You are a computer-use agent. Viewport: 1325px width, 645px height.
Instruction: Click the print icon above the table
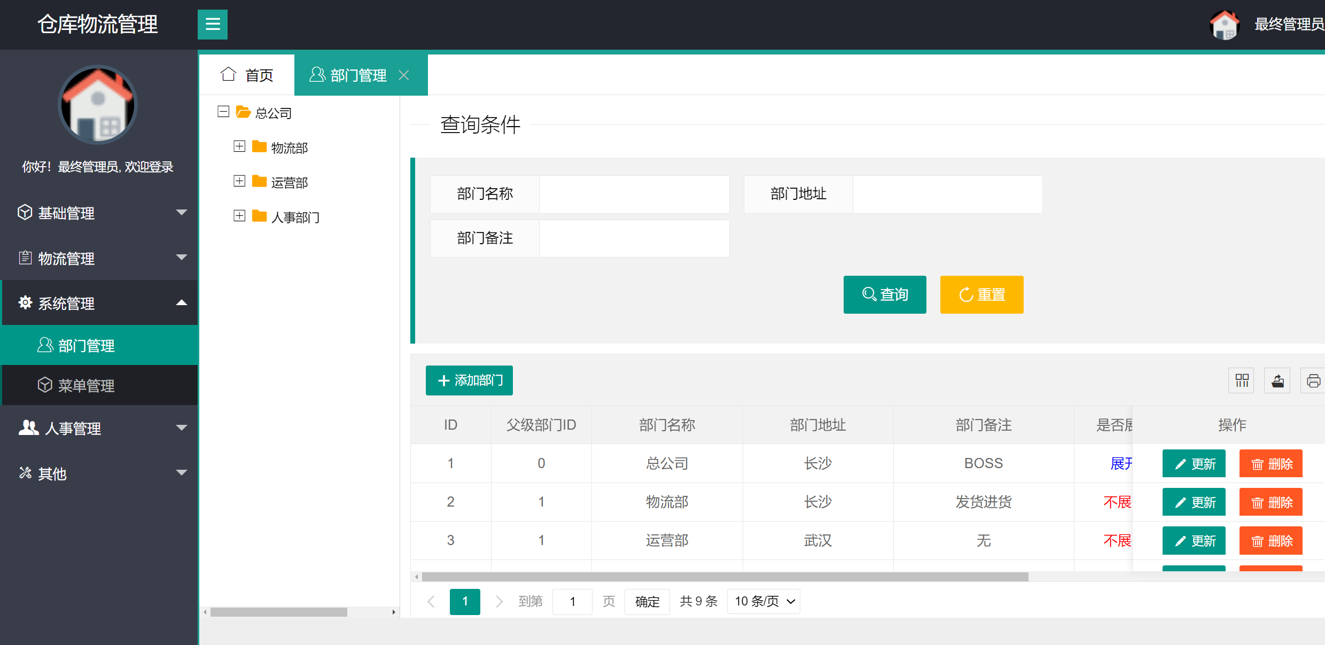(1313, 380)
